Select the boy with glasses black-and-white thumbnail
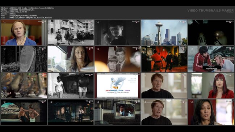This screenshot has height=132, width=235. (x=117, y=33)
